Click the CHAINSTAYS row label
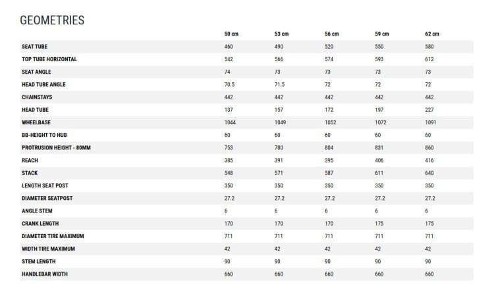494x296 pixels. click(37, 97)
